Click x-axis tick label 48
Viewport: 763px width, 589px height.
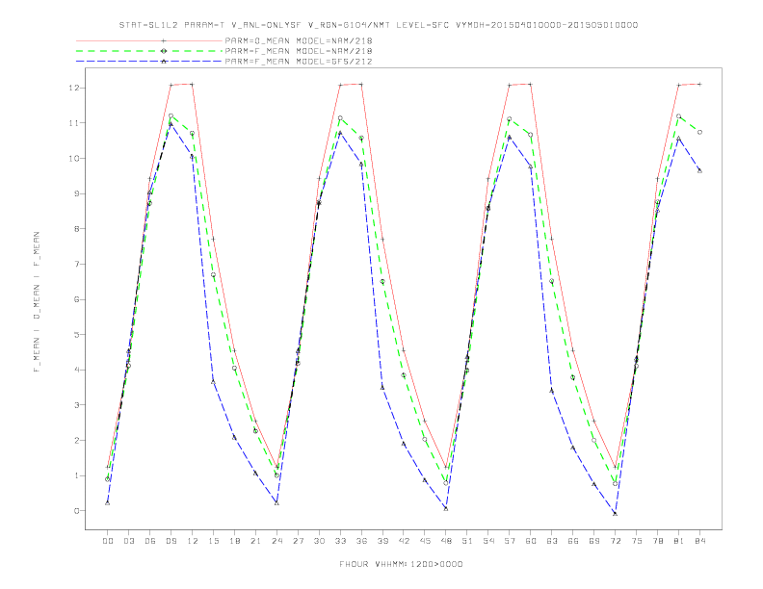(x=446, y=541)
